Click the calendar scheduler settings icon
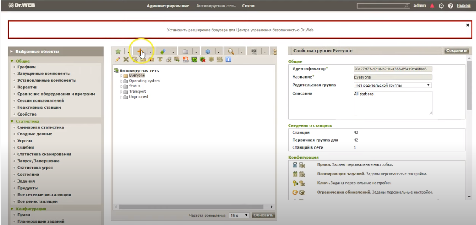This screenshot has width=476, height=225. point(295,174)
